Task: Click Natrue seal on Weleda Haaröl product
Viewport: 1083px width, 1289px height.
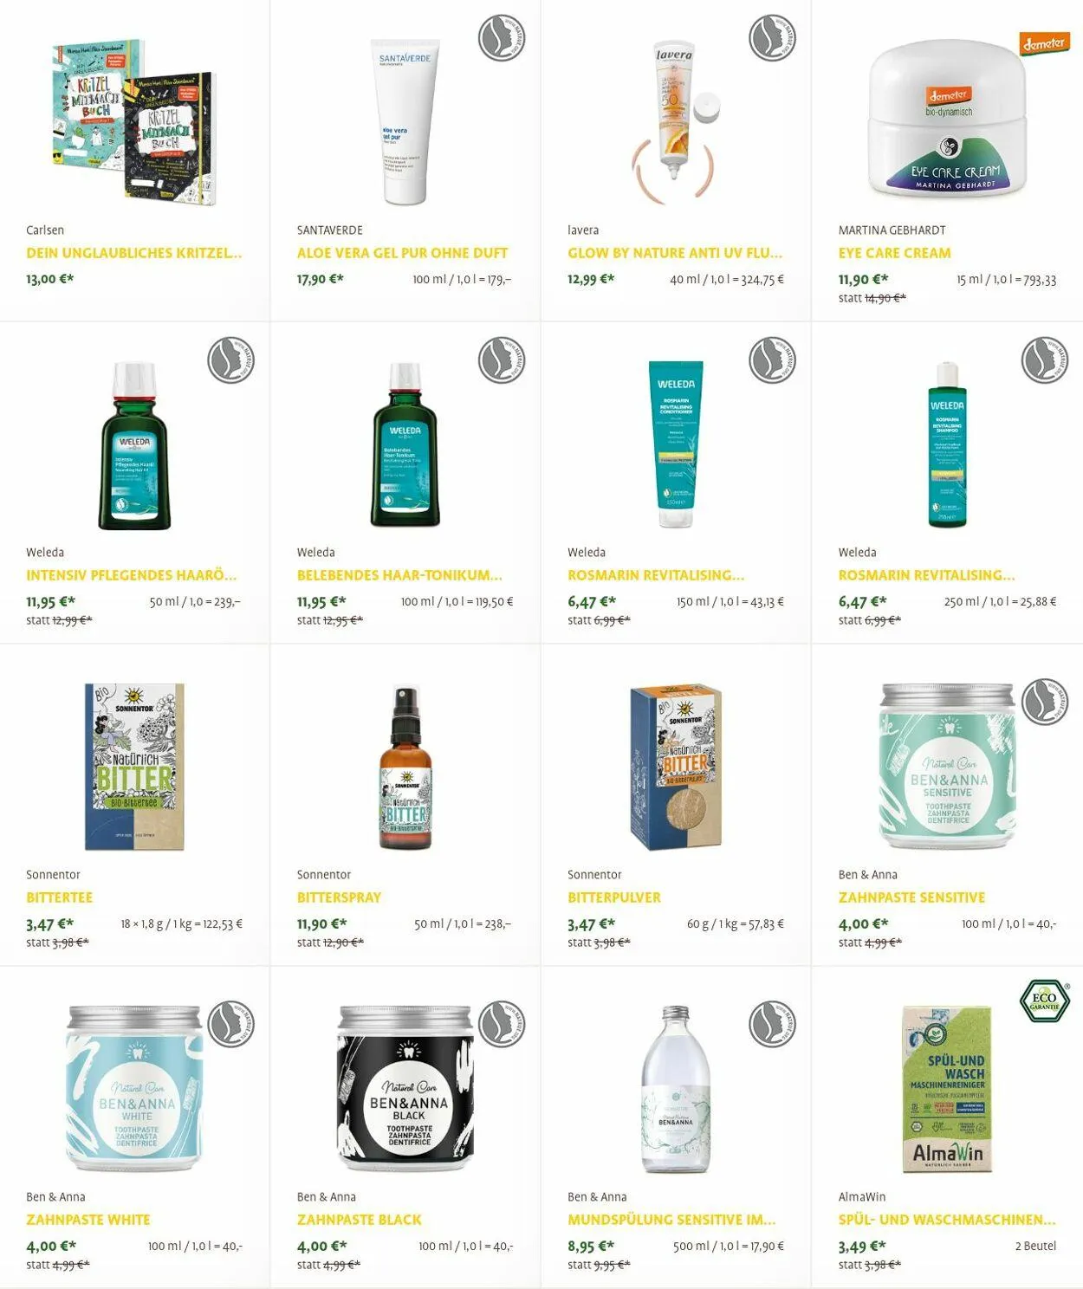Action: tap(230, 360)
